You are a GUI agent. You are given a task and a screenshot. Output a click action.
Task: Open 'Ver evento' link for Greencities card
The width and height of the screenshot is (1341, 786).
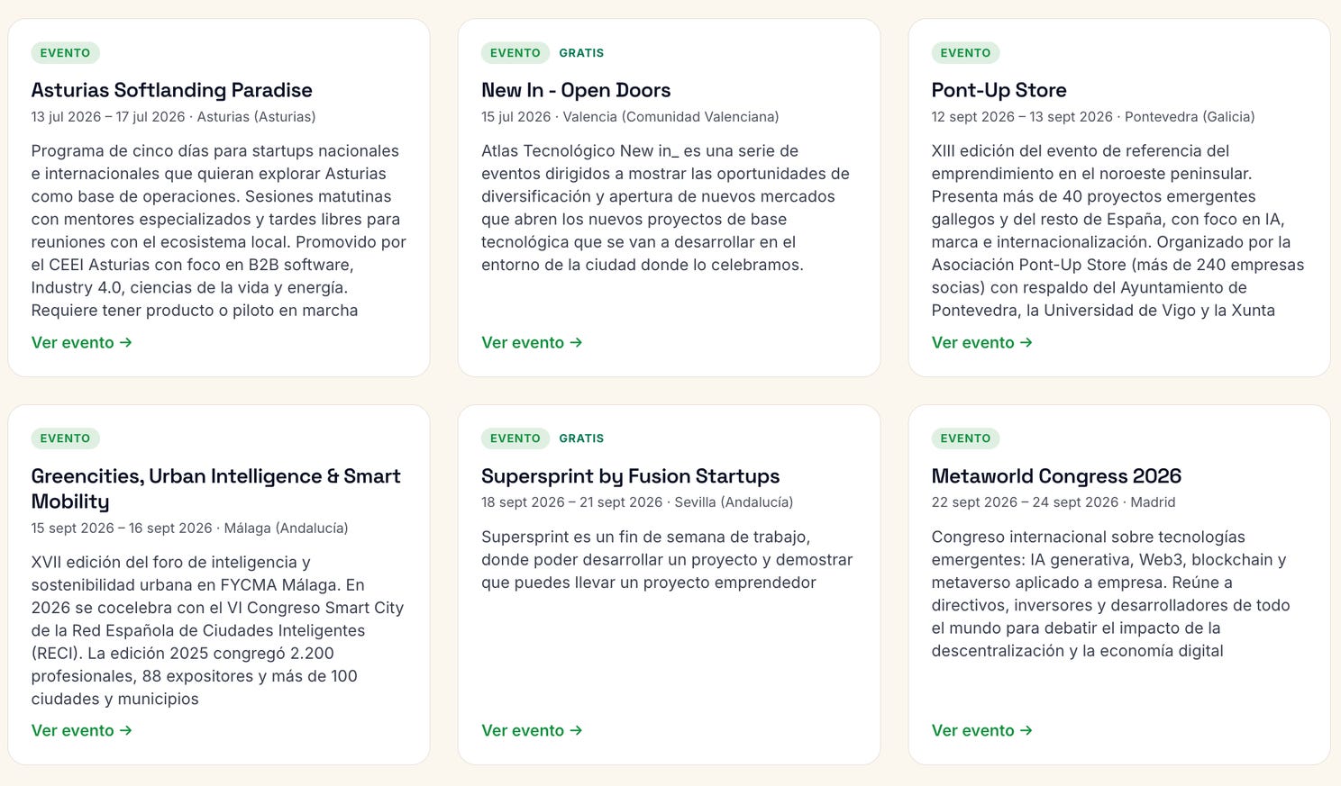(x=82, y=730)
